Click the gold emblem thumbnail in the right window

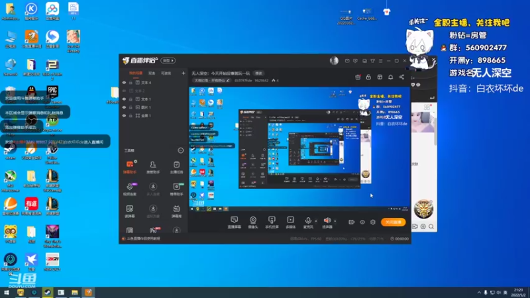[x=423, y=209]
